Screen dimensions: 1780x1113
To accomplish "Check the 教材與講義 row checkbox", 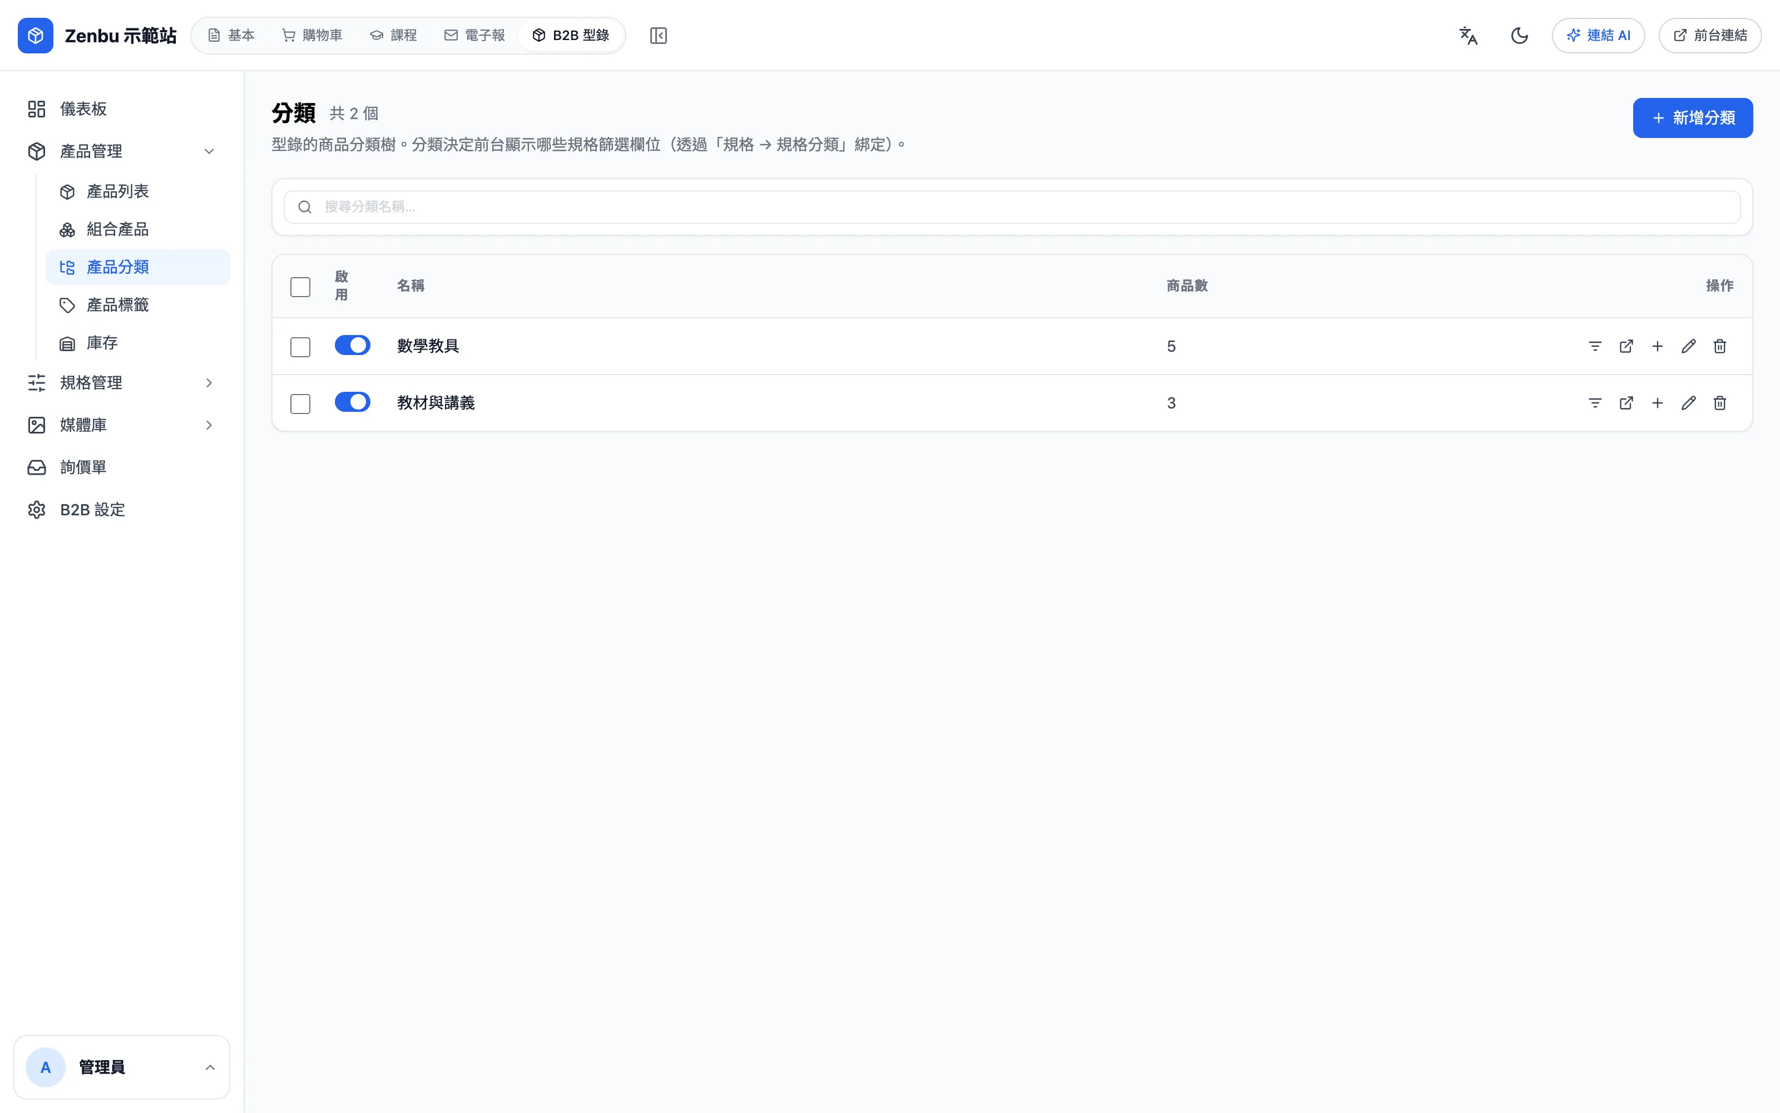I will (300, 403).
